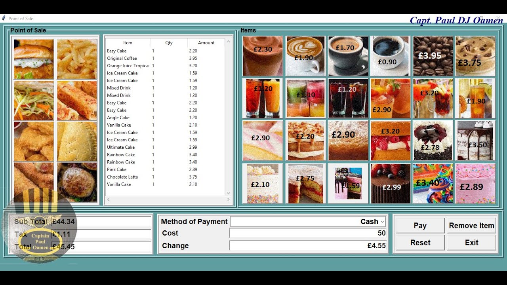Click the Pay button
Screen dimensions: 507x285
point(420,225)
